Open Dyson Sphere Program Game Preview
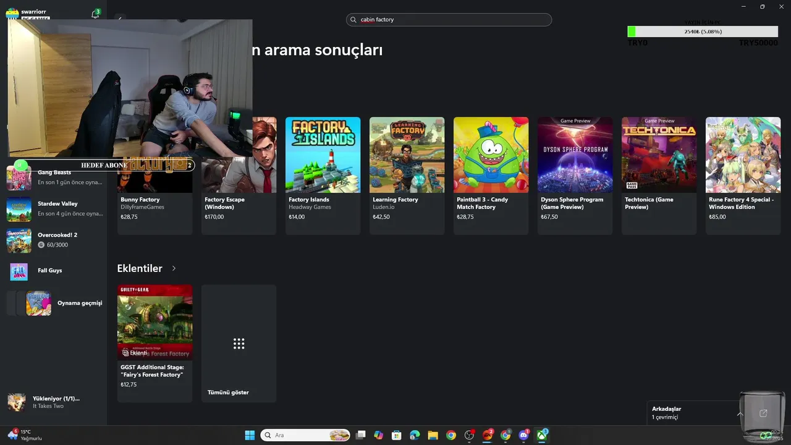 click(575, 176)
